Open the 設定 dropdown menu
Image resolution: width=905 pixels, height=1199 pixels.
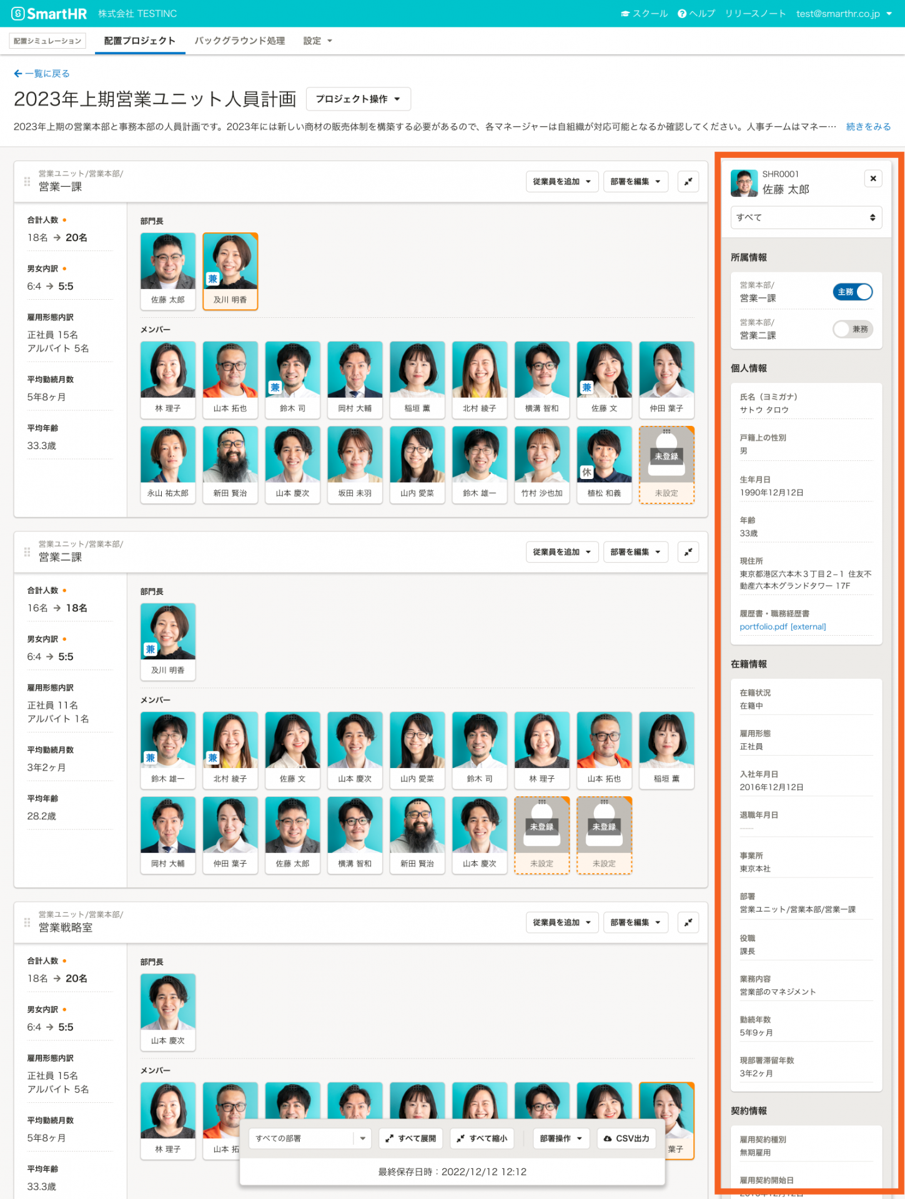[x=318, y=41]
